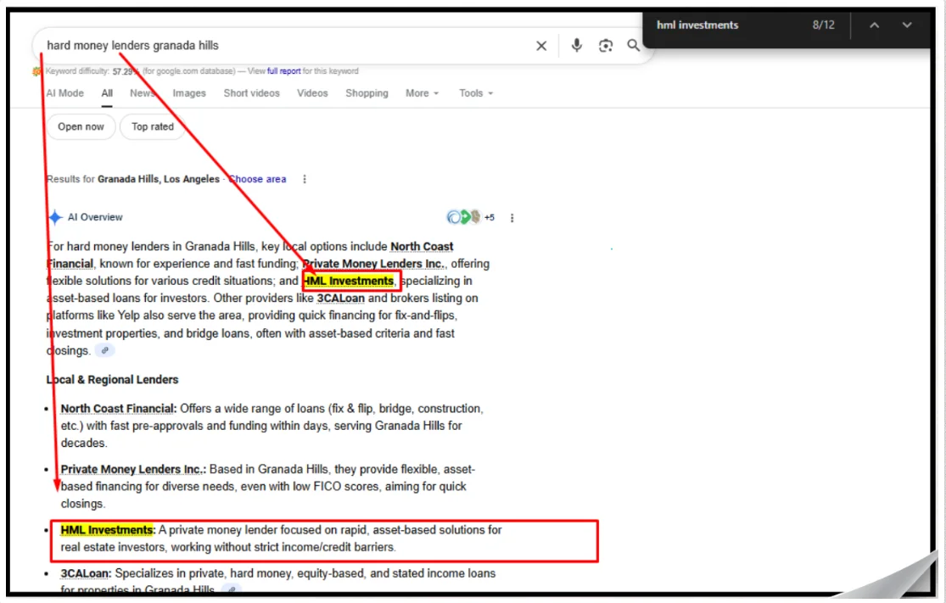Click the link chip icon after "closings."
Image resolution: width=946 pixels, height=603 pixels.
[x=105, y=350]
